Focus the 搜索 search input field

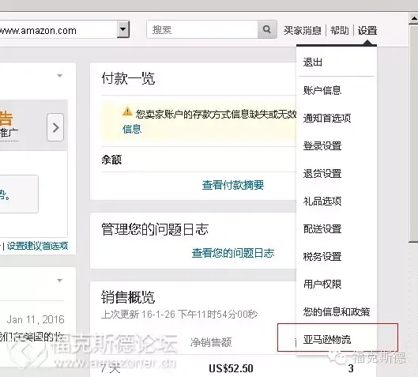(202, 29)
